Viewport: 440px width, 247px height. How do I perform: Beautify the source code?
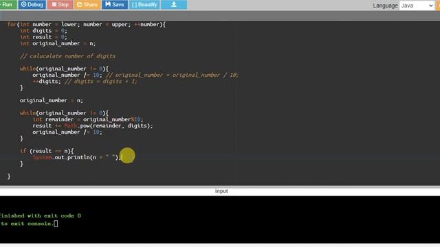[144, 5]
